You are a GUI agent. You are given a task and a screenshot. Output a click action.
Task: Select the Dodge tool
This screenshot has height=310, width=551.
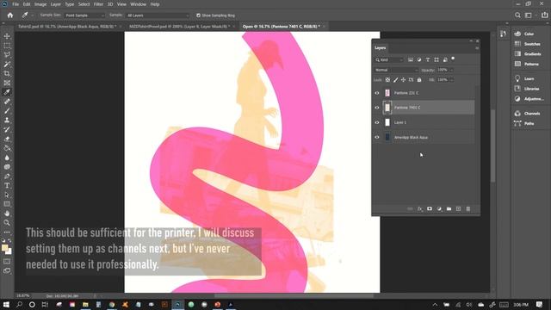(x=7, y=166)
